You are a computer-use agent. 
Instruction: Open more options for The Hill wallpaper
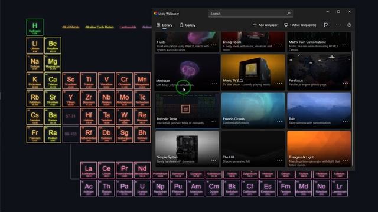pos(279,160)
